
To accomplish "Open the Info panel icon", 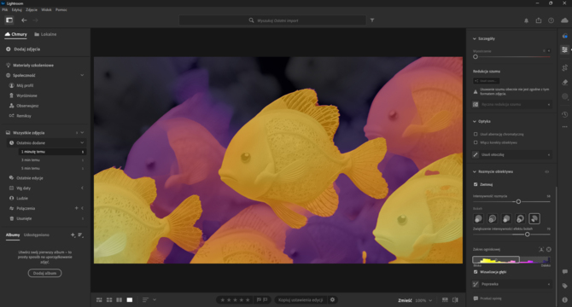I will pos(564,299).
